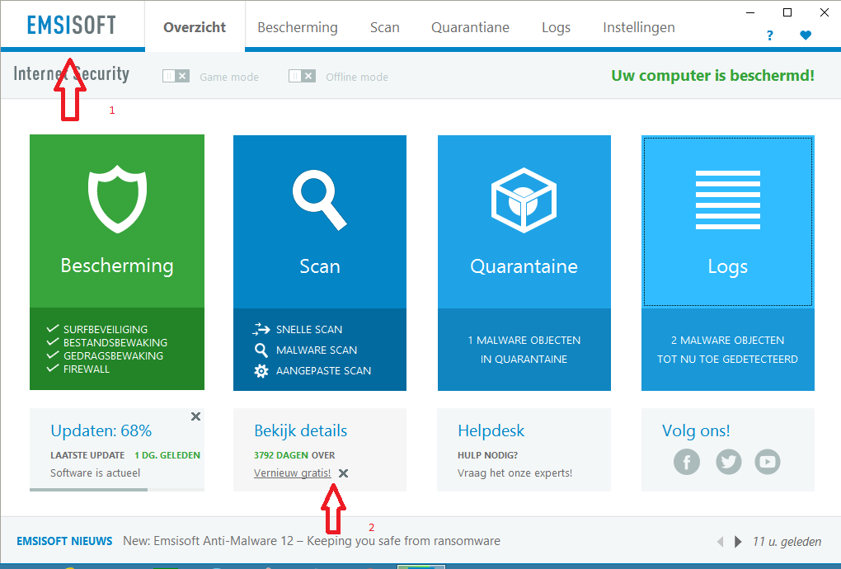Click Bestandsbewaking status entry
841x569 pixels.
tap(115, 343)
